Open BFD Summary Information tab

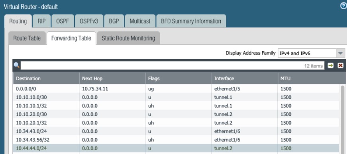coord(191,21)
